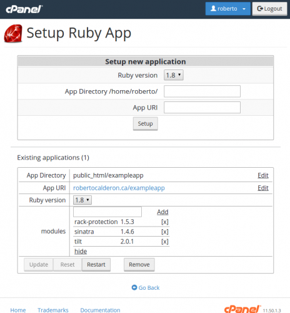
Task: Edit the App URI of existing application
Action: click(x=263, y=188)
